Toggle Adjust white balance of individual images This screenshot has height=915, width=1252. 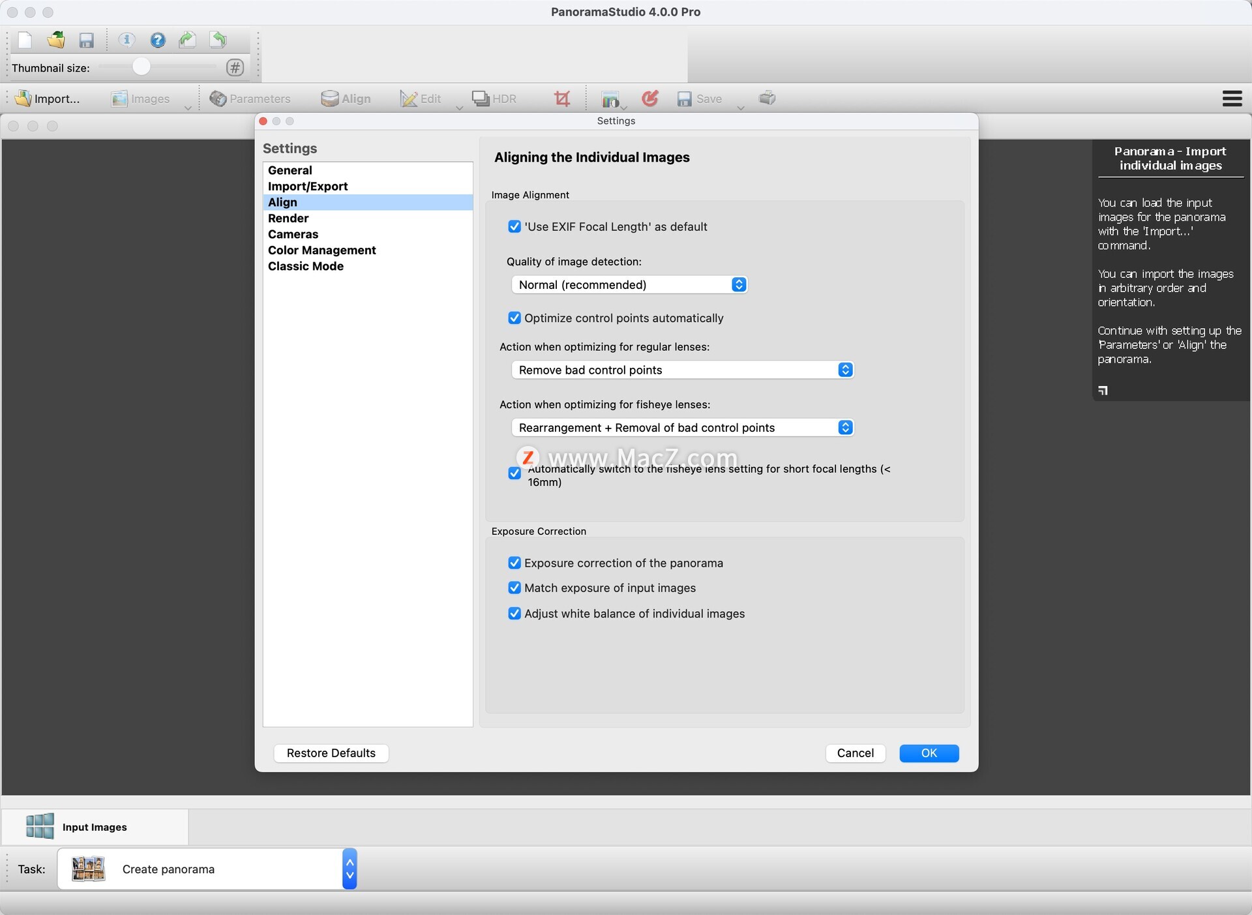pyautogui.click(x=514, y=614)
